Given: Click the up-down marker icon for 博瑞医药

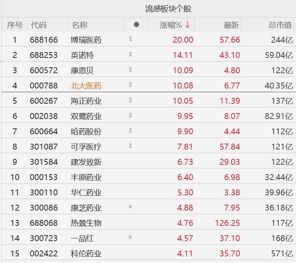Looking at the screenshot, I should tap(130, 39).
